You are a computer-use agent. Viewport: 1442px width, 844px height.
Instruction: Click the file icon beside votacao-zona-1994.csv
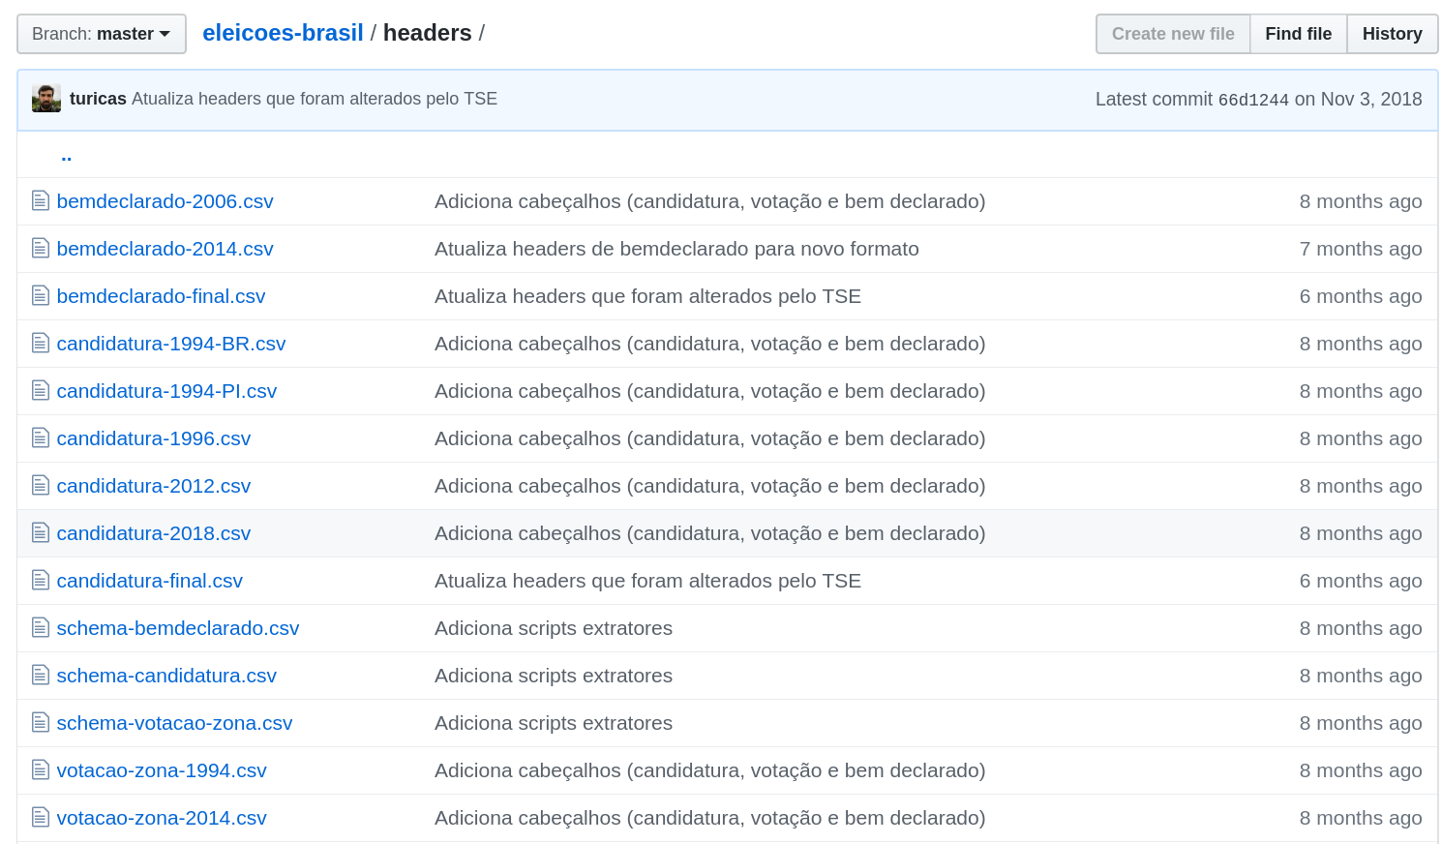(41, 770)
